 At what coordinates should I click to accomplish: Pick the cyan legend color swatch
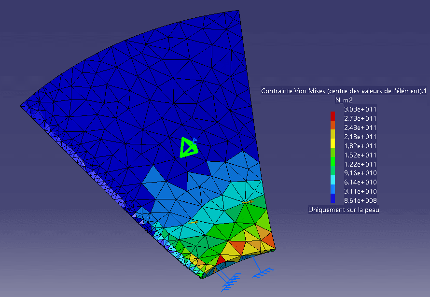coord(333,180)
